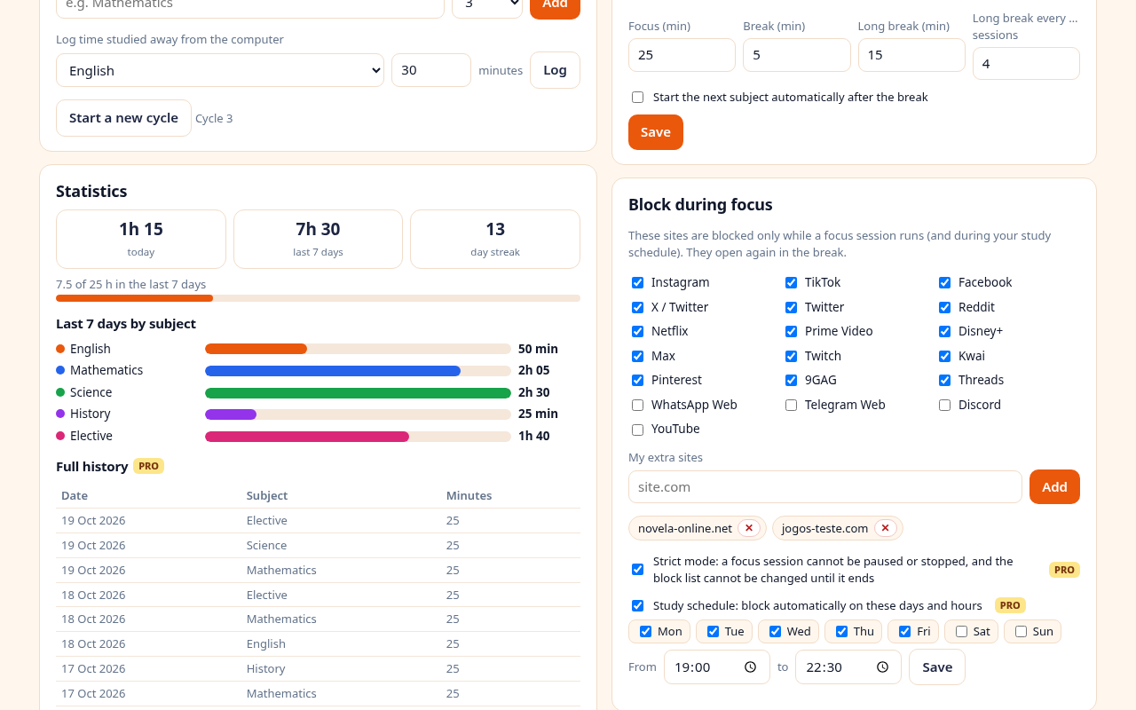Click the PRO badge next to Study schedule

tap(1010, 605)
